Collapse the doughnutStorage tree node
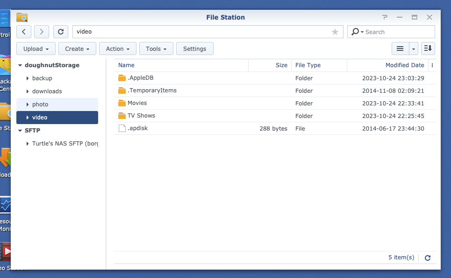The width and height of the screenshot is (451, 278). coord(20,65)
